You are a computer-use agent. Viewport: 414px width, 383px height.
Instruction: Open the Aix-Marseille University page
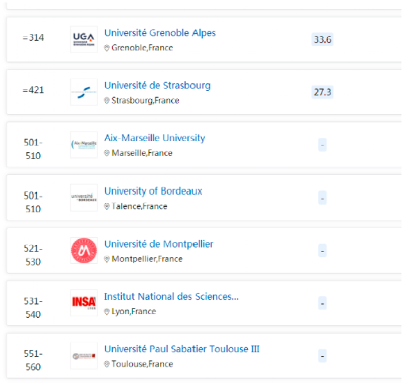(154, 138)
